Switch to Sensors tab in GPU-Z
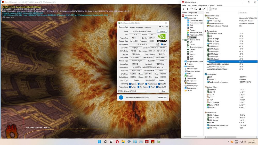 132,27
